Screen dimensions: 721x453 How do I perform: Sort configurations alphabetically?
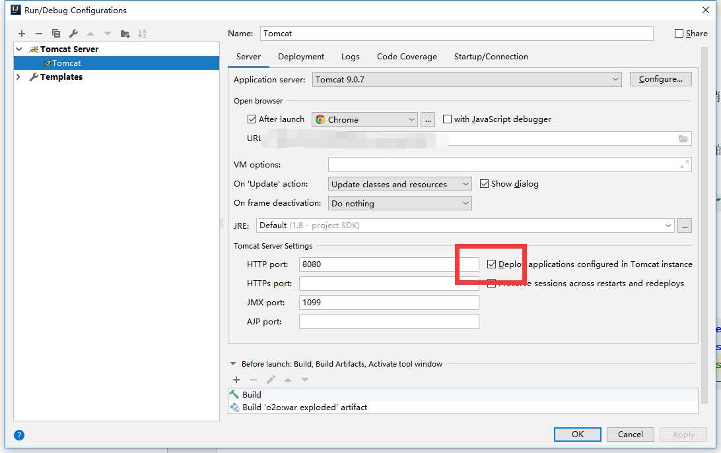tap(142, 34)
